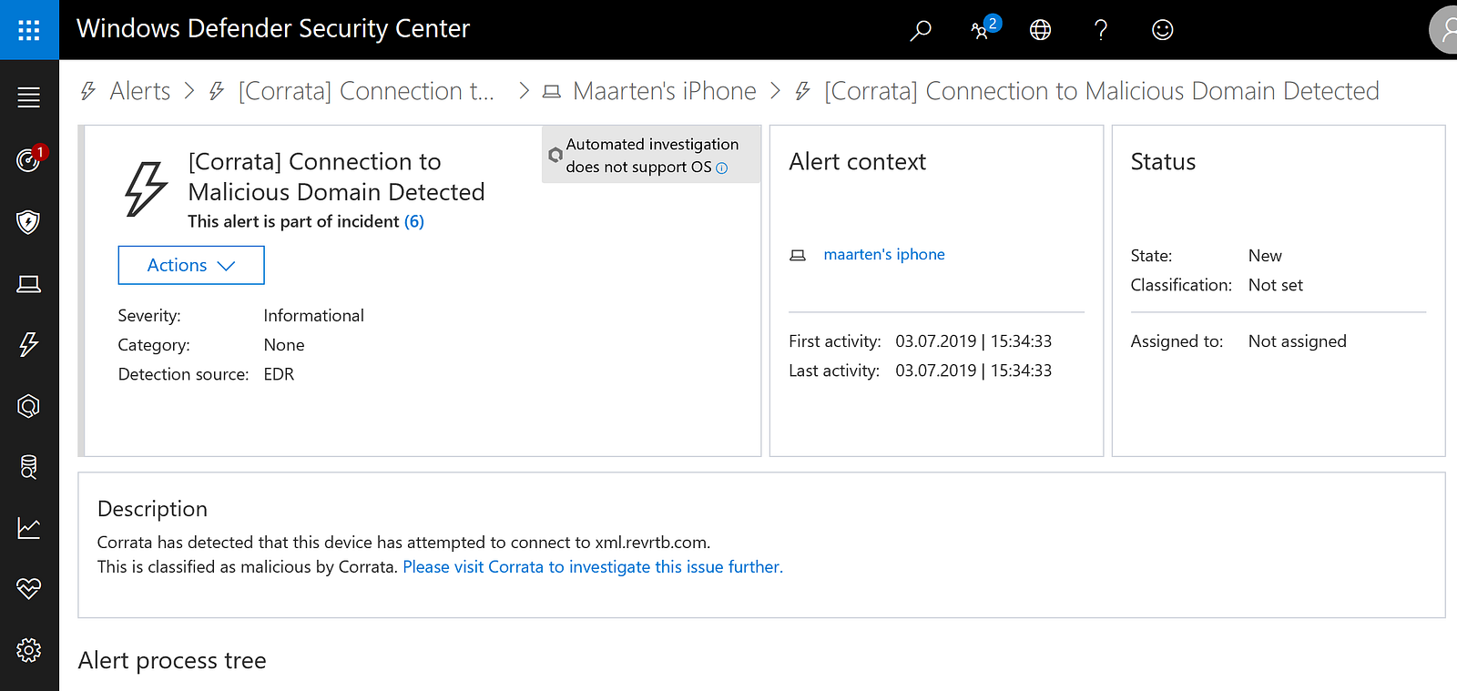1457x691 pixels.
Task: Click the globe language icon
Action: [1040, 30]
